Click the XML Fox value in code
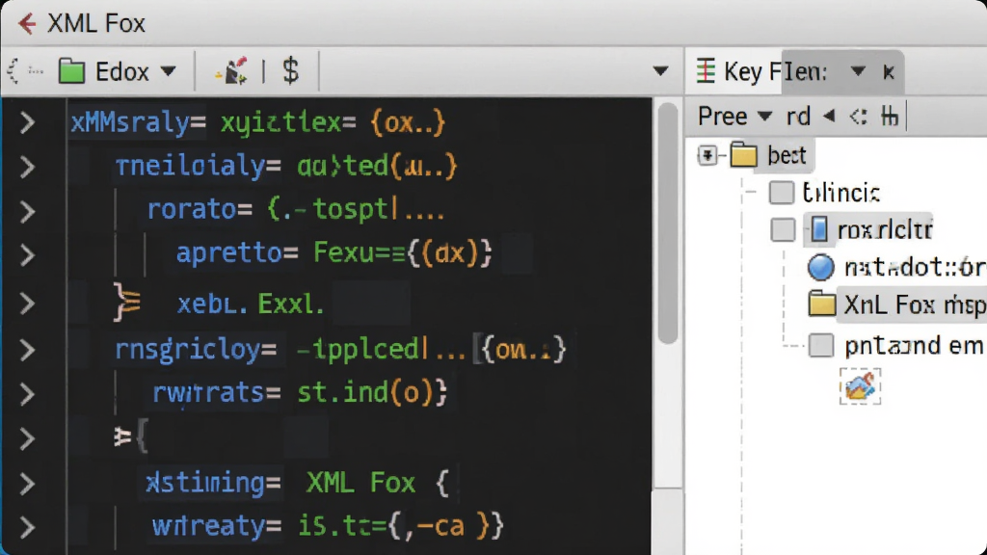The image size is (987, 555). [360, 484]
